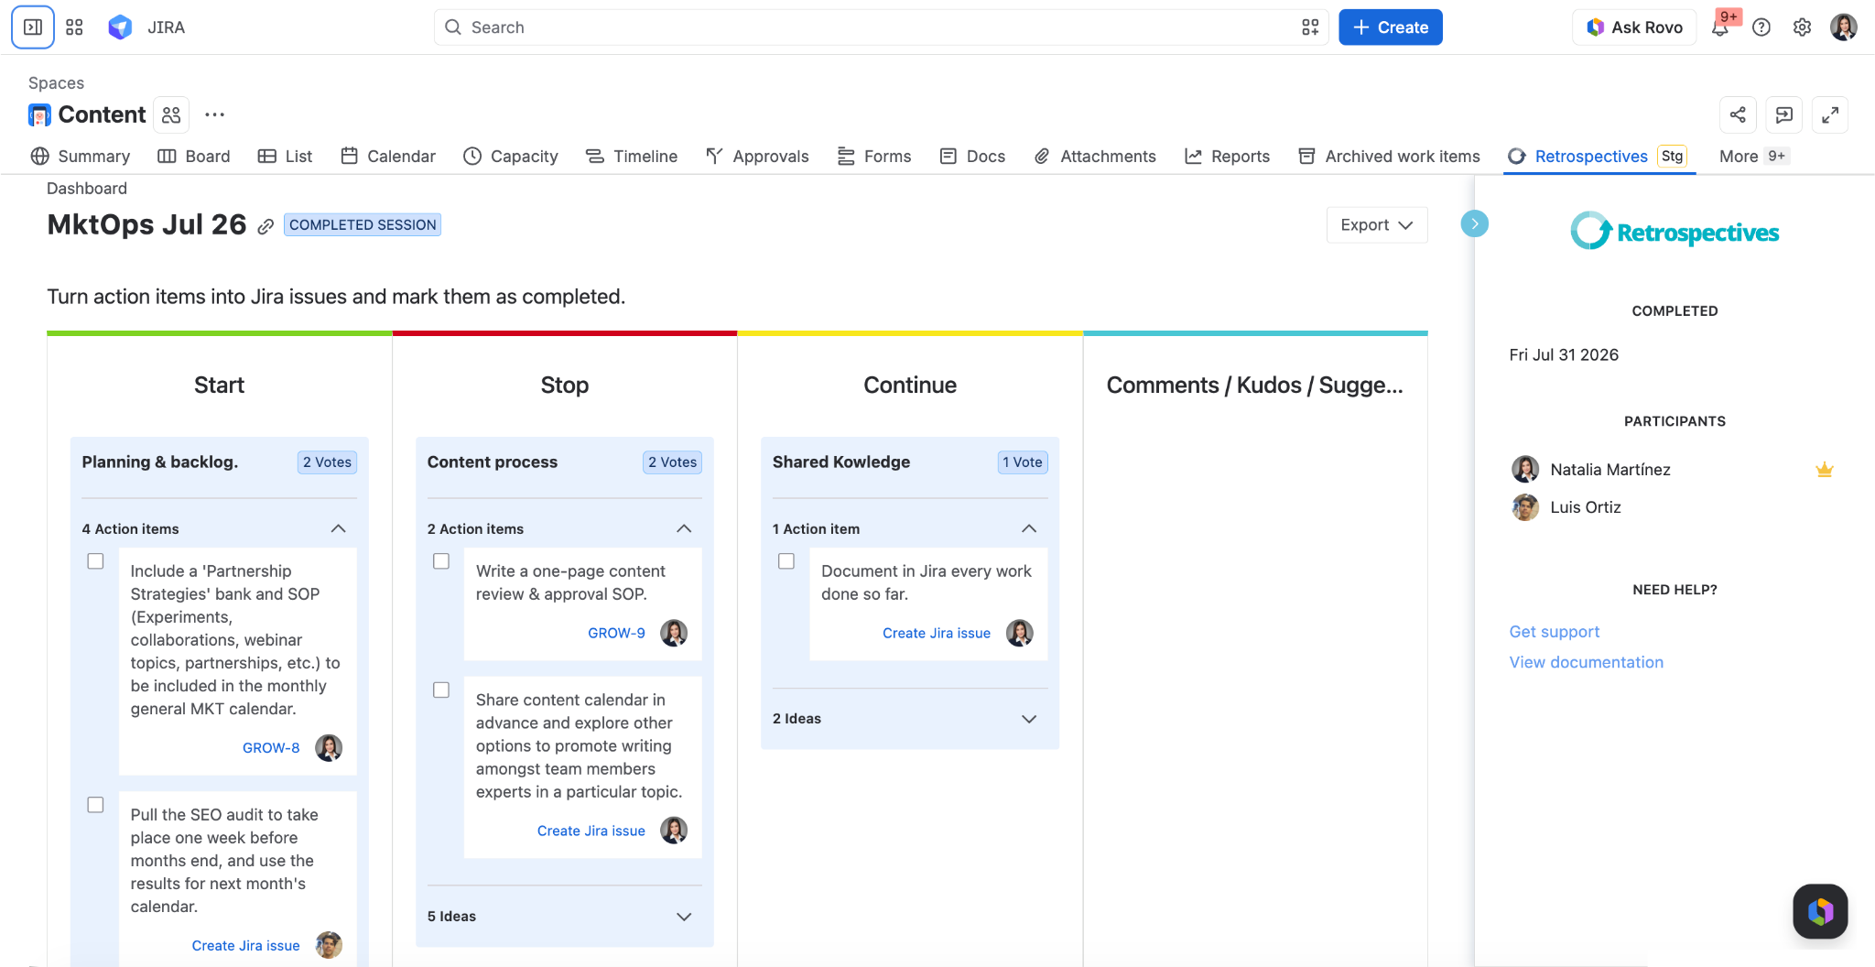This screenshot has width=1875, height=967.
Task: Toggle the sidebar panel icon
Action: (33, 27)
